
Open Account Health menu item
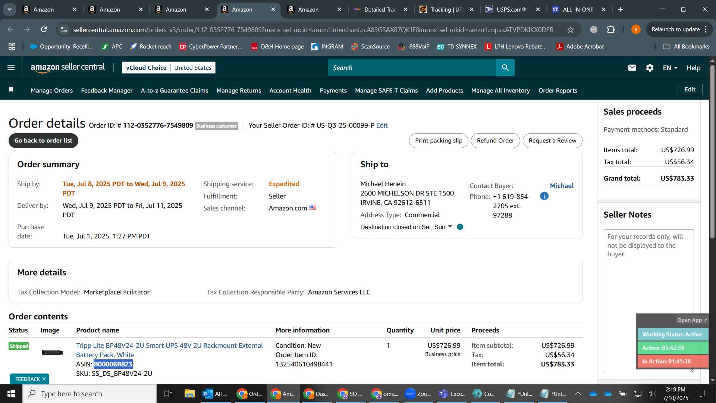[290, 90]
